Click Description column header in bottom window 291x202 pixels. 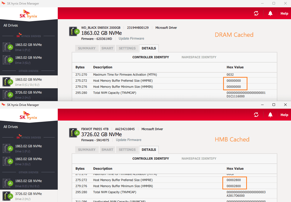click(x=103, y=168)
